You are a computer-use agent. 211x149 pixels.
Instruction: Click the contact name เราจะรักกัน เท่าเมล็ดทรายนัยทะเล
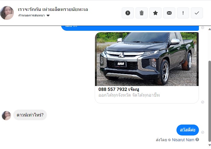pyautogui.click(x=53, y=9)
